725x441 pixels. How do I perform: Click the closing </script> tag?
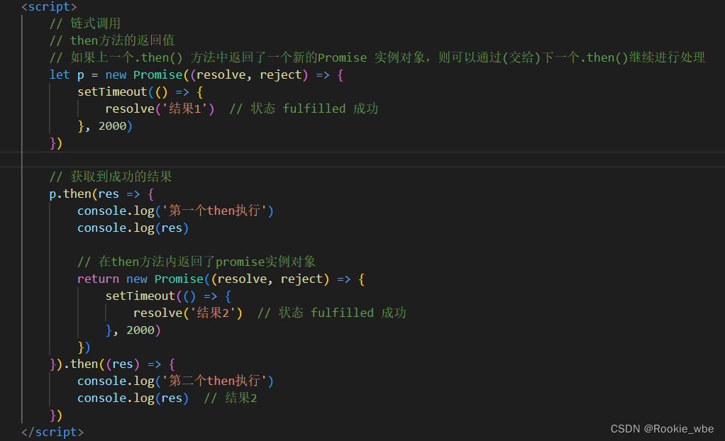pyautogui.click(x=52, y=432)
